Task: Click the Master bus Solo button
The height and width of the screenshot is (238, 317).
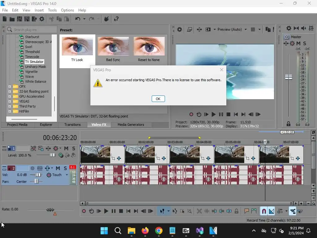Action: (305, 43)
